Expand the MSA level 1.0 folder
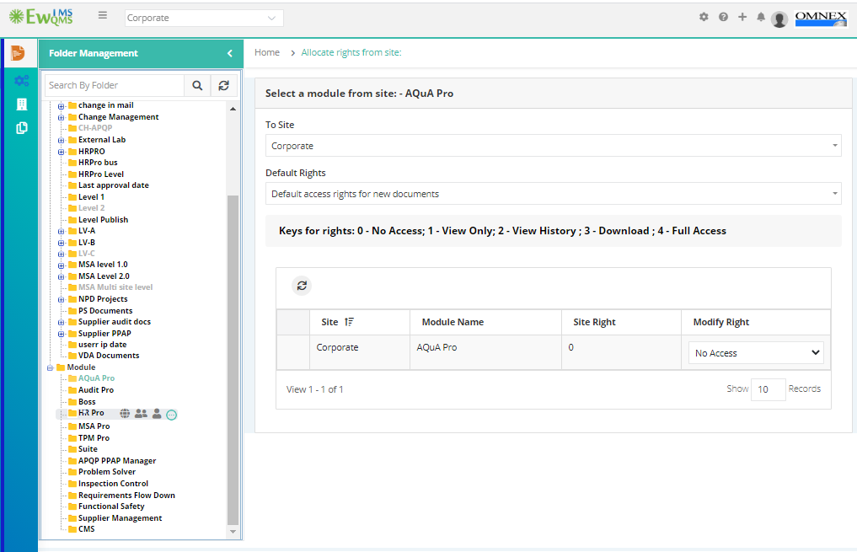The height and width of the screenshot is (552, 857). [x=62, y=265]
